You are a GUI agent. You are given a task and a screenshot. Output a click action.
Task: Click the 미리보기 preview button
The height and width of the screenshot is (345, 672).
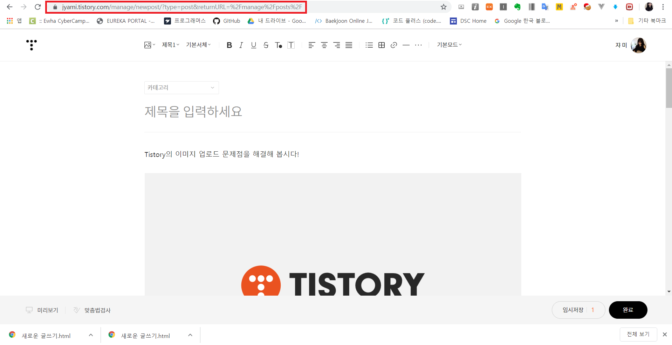(x=42, y=310)
